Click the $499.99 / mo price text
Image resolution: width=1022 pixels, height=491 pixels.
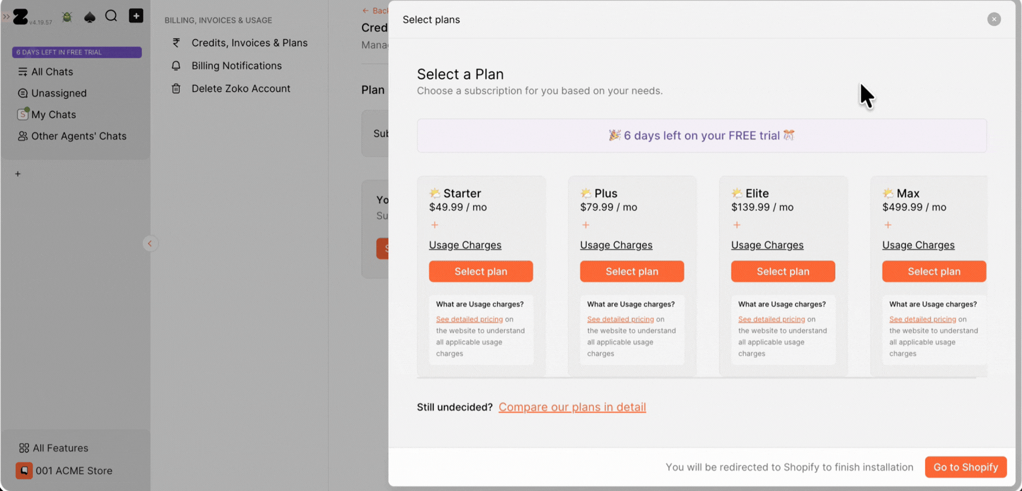(914, 207)
